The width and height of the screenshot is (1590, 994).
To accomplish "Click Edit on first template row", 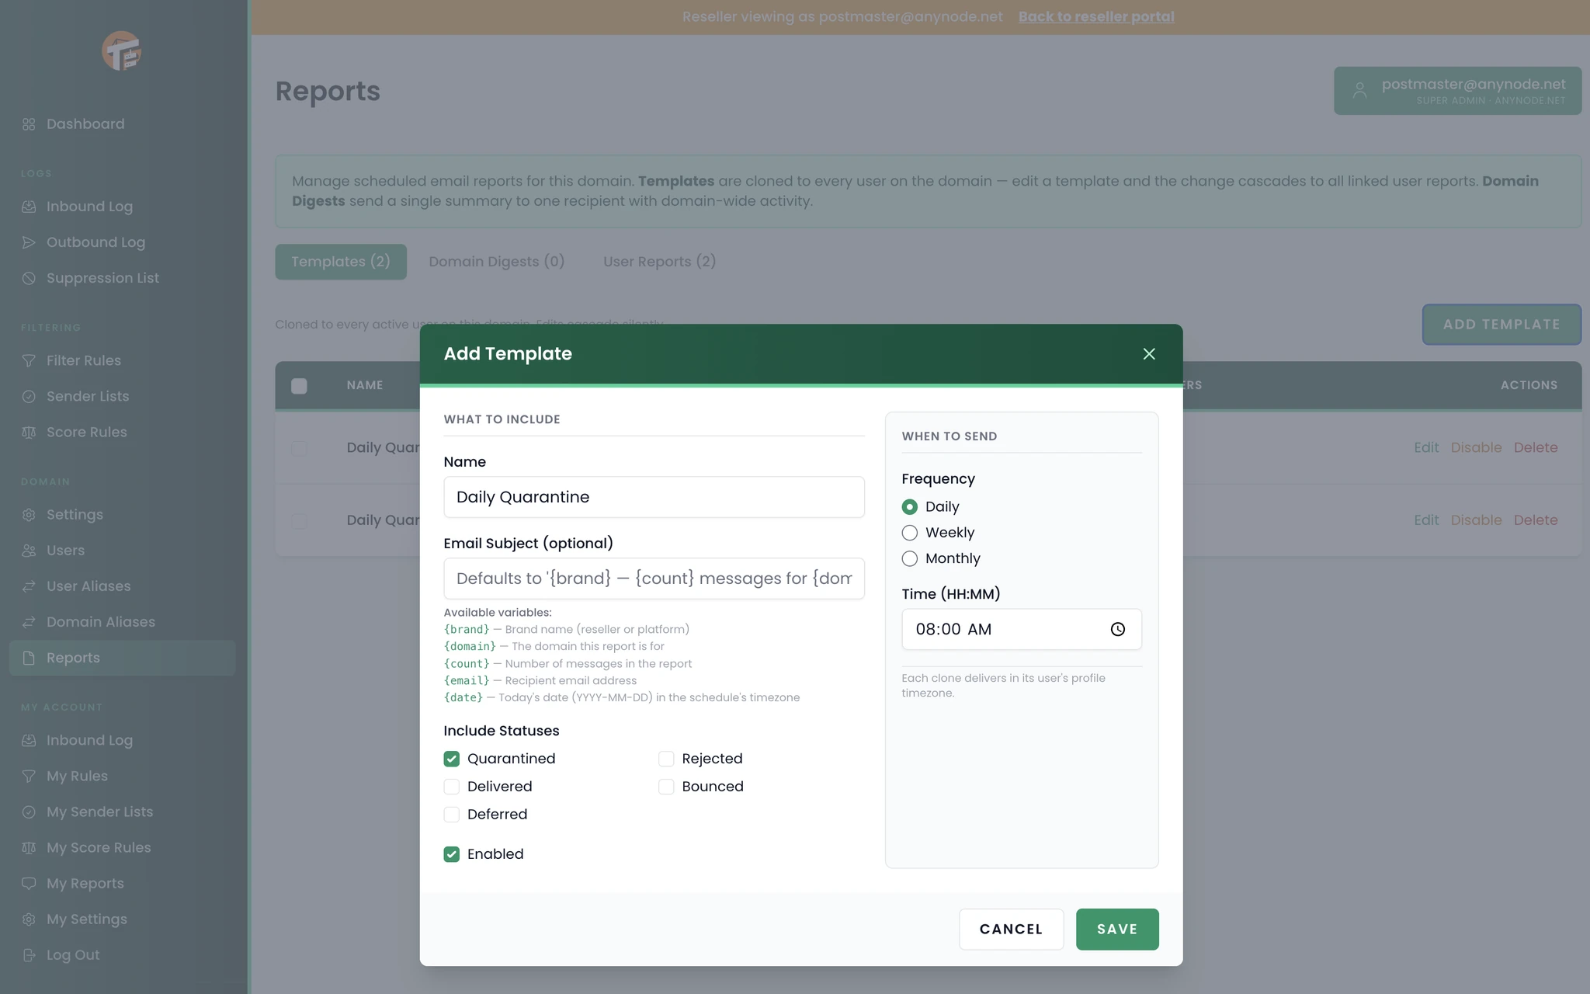I will click(1426, 447).
